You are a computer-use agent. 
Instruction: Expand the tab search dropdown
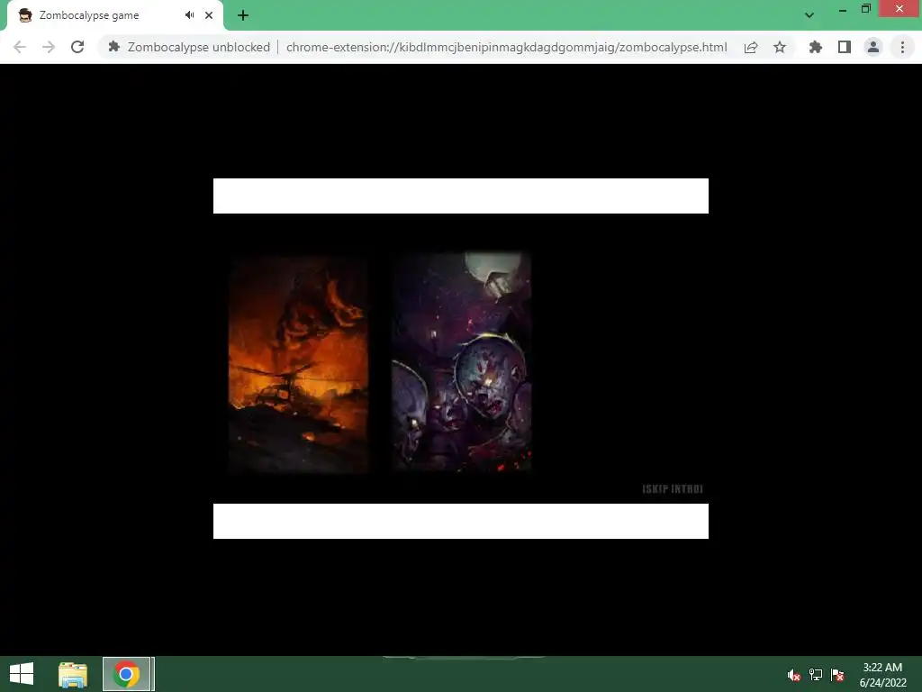tap(809, 15)
